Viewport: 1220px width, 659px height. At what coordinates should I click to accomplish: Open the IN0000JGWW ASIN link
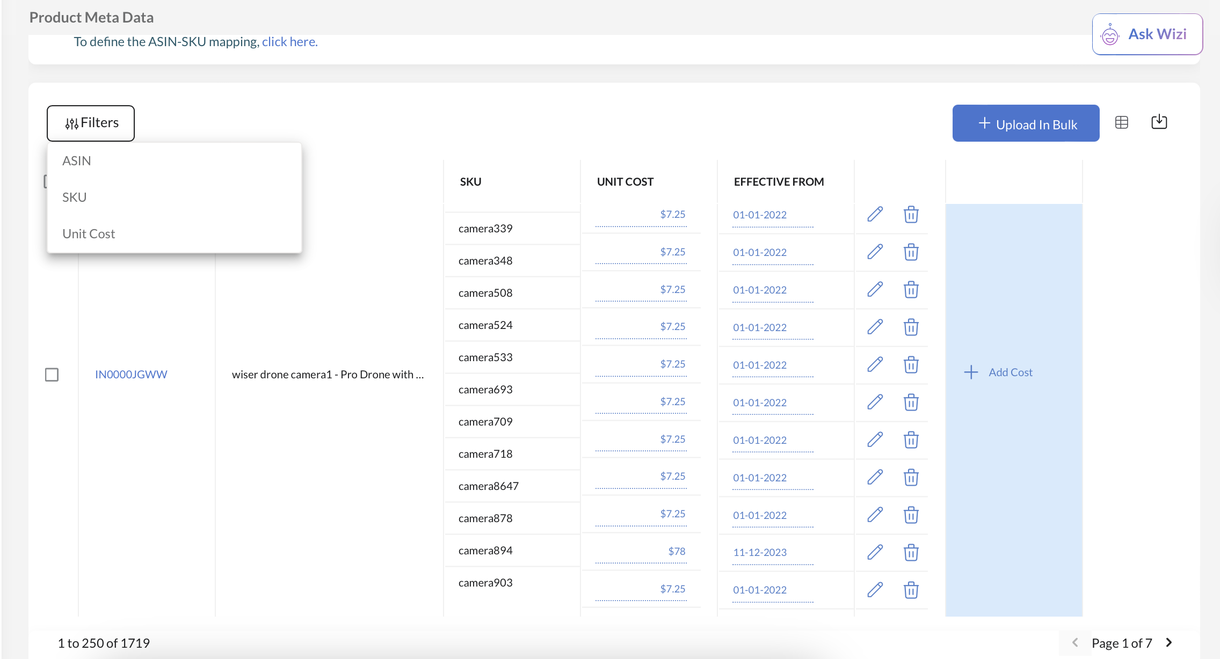(x=131, y=375)
